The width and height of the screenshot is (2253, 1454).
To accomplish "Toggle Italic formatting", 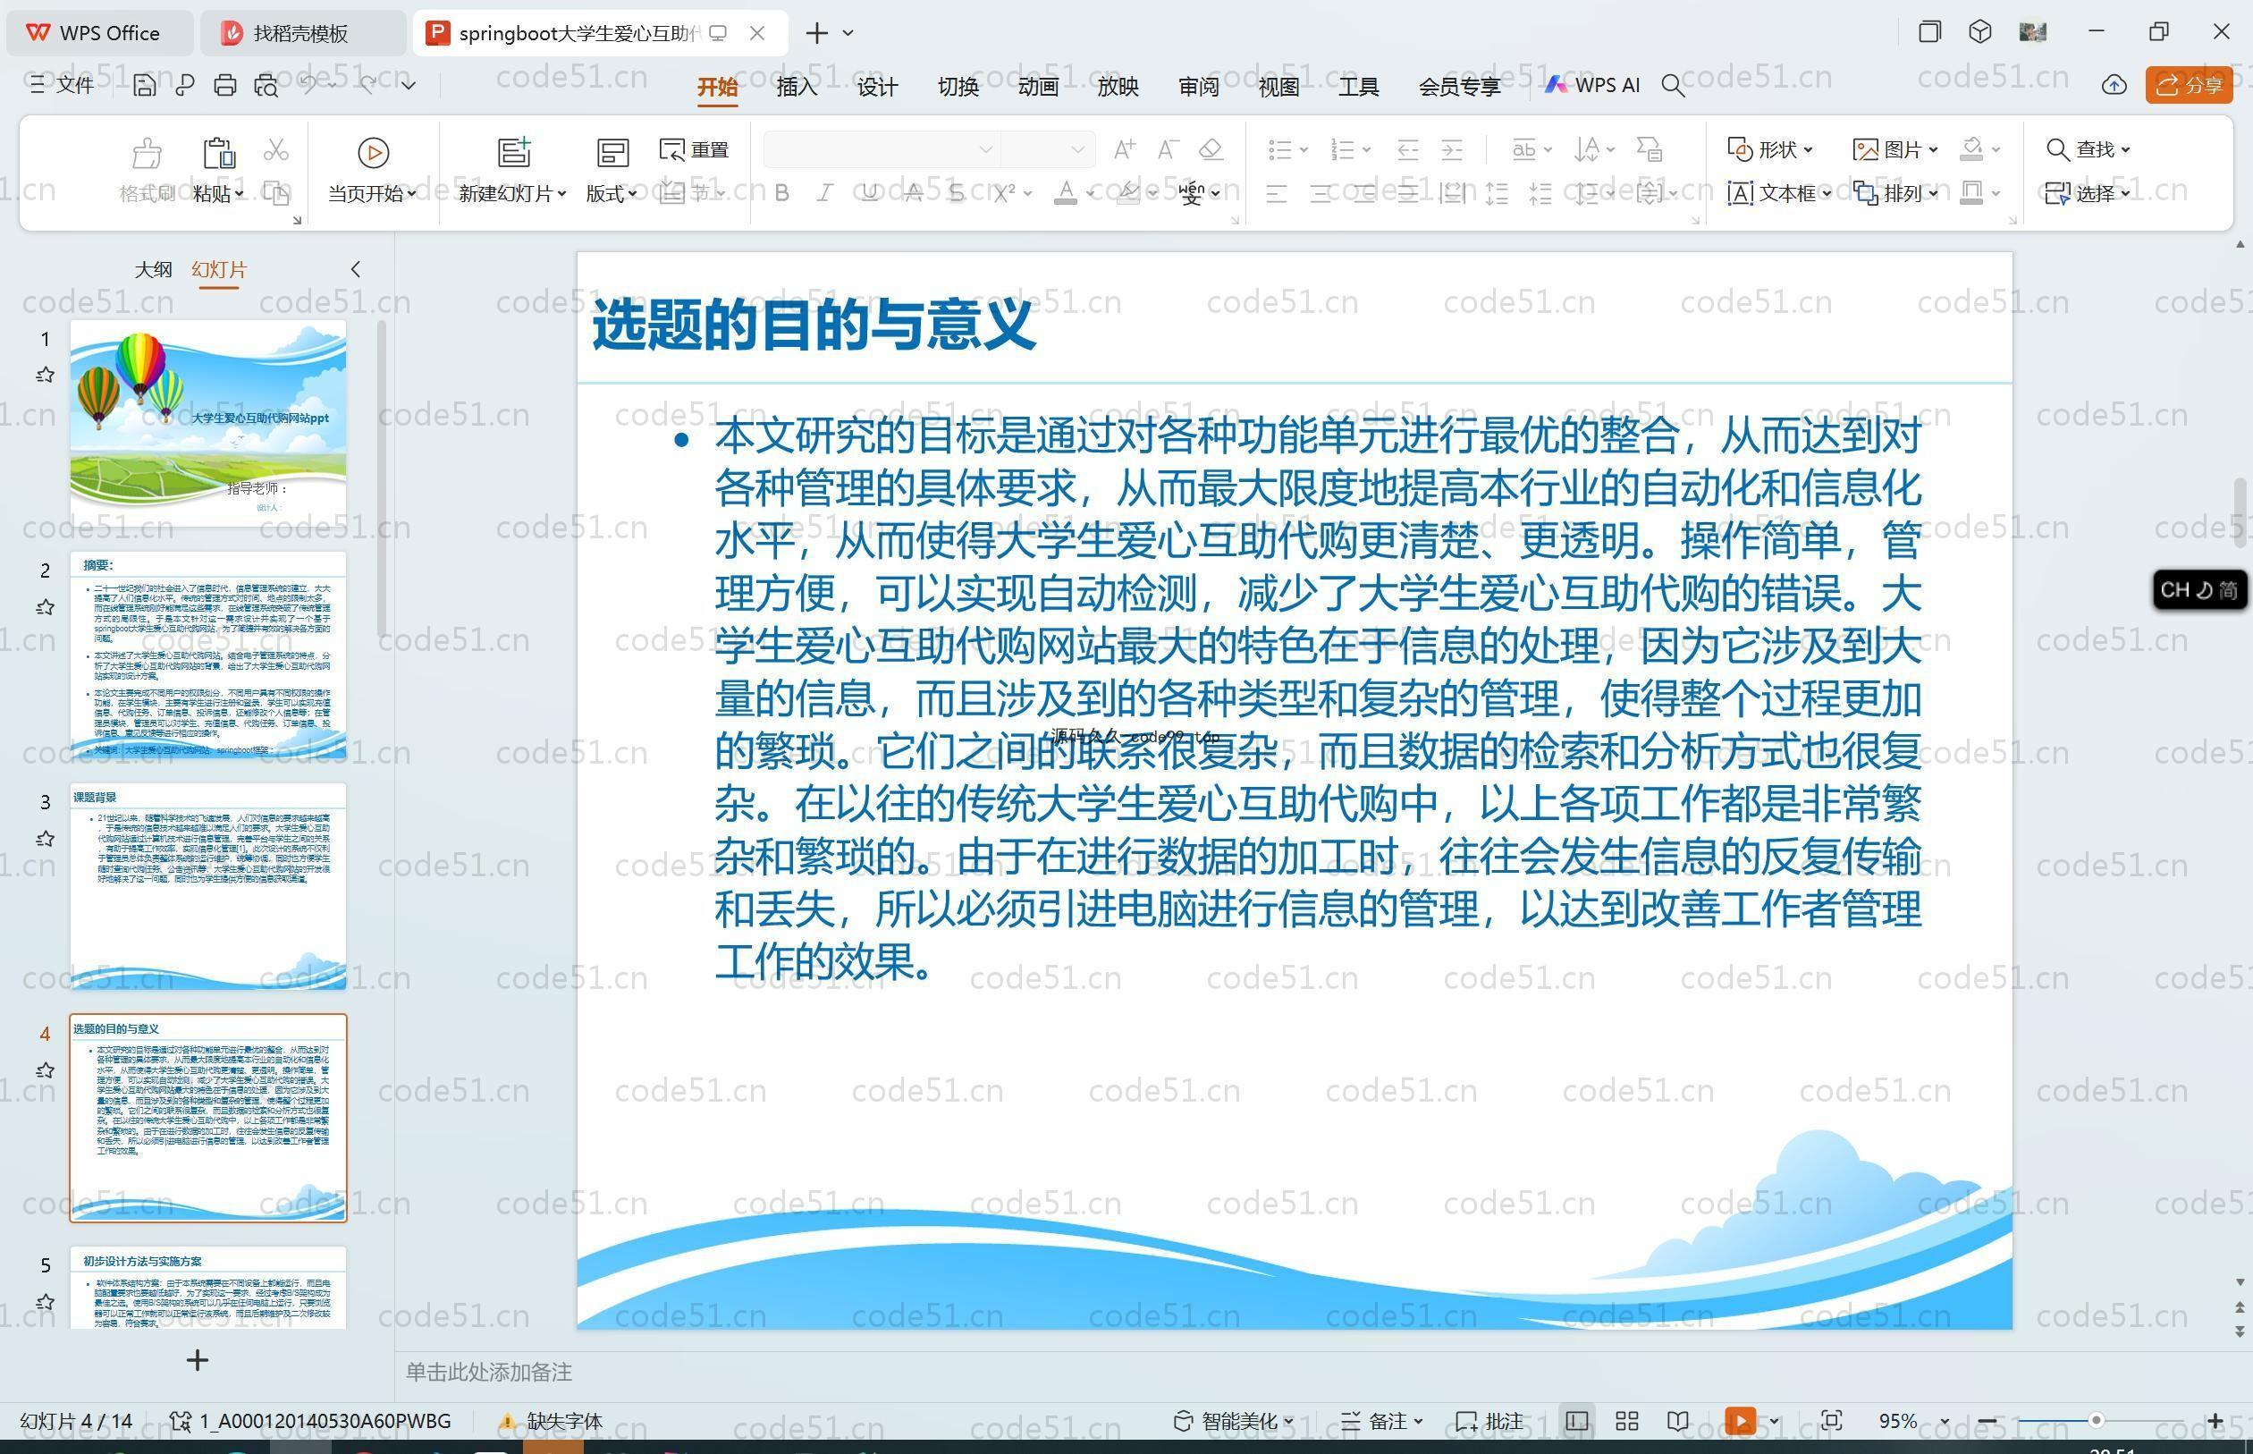I will [824, 193].
